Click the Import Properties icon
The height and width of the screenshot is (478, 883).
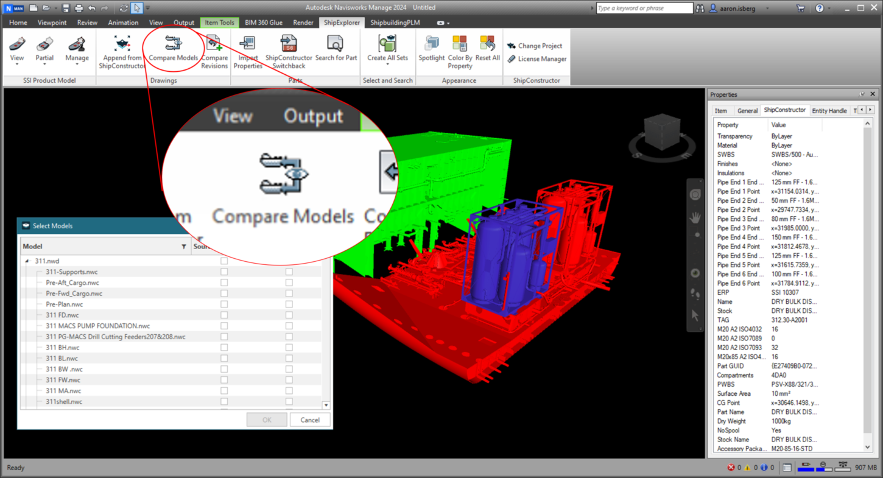tap(248, 44)
